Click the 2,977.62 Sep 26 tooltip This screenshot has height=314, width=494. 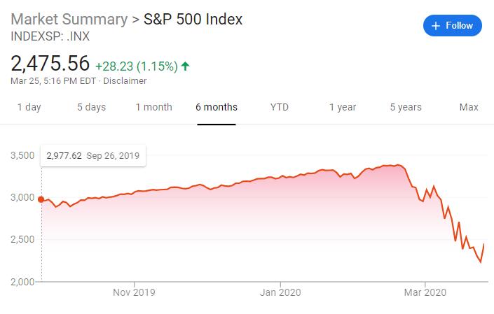(x=92, y=156)
